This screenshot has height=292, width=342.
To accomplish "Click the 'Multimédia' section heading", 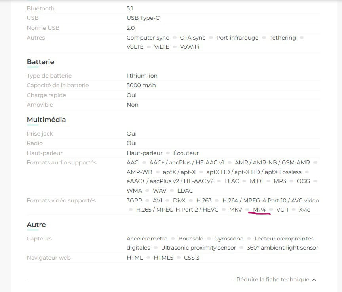I will [x=46, y=120].
